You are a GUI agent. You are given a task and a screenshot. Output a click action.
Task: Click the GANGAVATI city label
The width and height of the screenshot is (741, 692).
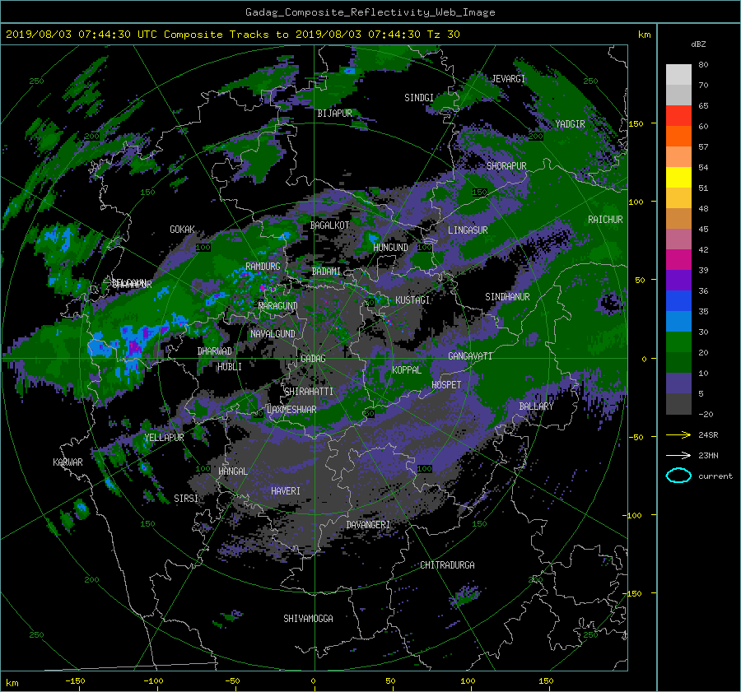[x=470, y=356]
